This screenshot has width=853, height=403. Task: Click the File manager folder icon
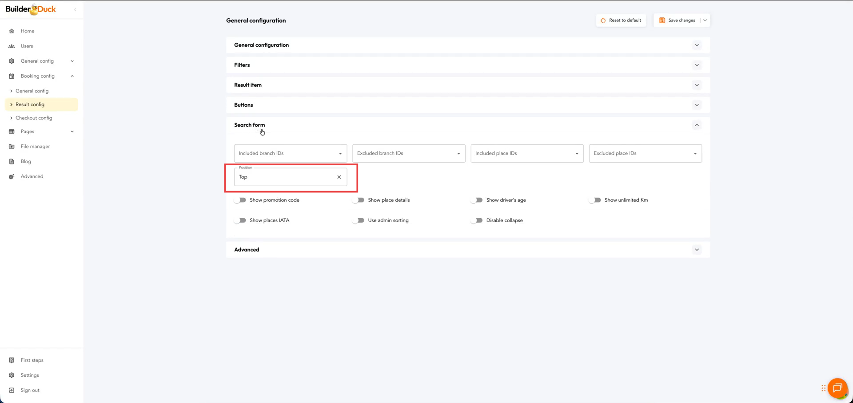click(x=12, y=147)
